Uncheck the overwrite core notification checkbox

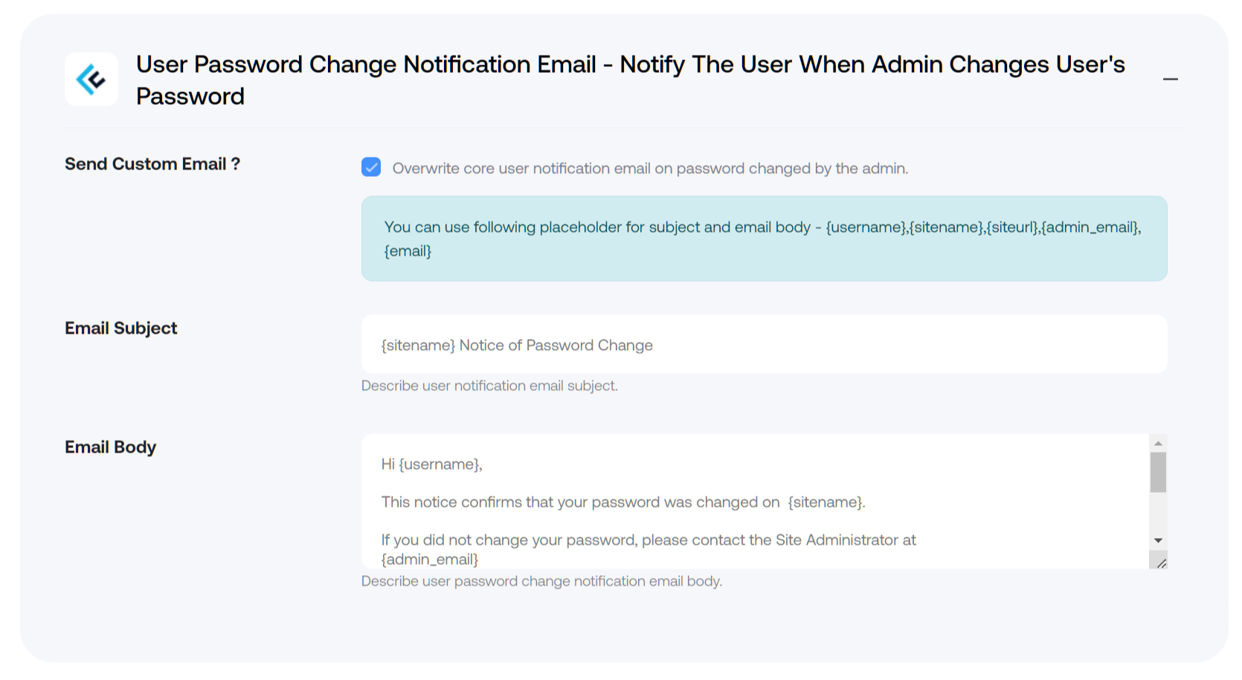point(371,167)
